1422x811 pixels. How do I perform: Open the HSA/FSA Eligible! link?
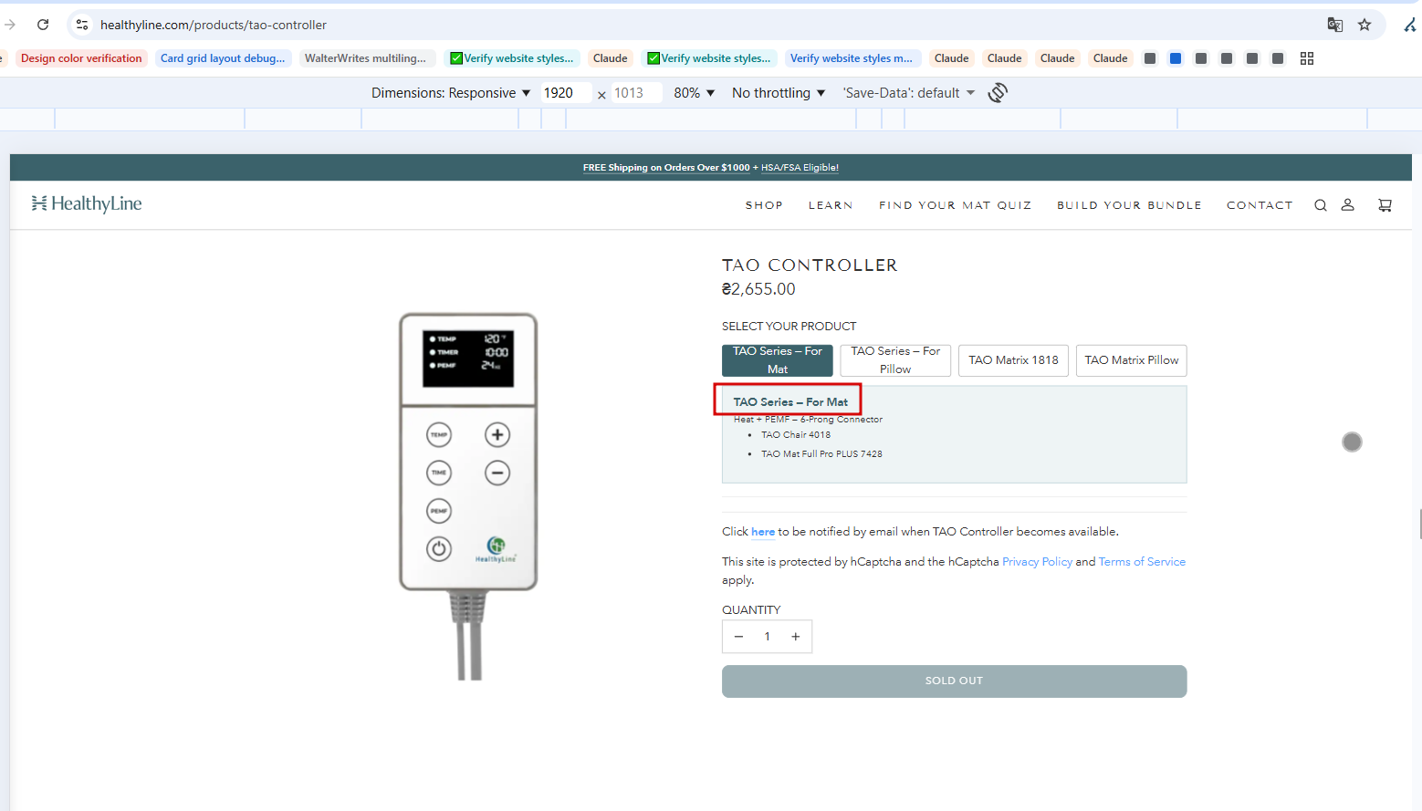[800, 168]
